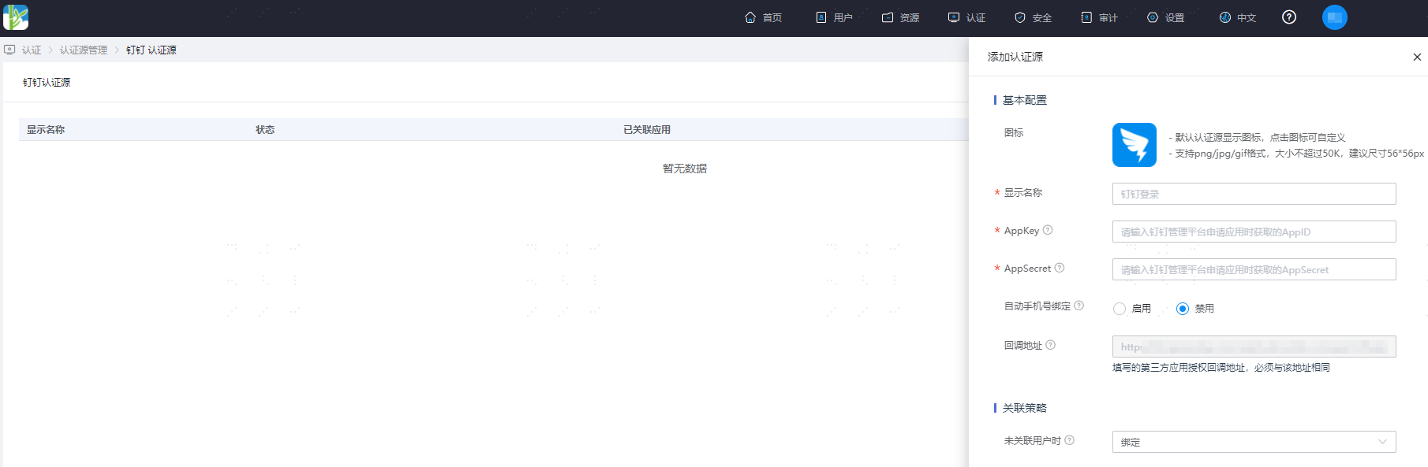The height and width of the screenshot is (467, 1428).
Task: Focus the AppSecret input field
Action: (x=1254, y=269)
